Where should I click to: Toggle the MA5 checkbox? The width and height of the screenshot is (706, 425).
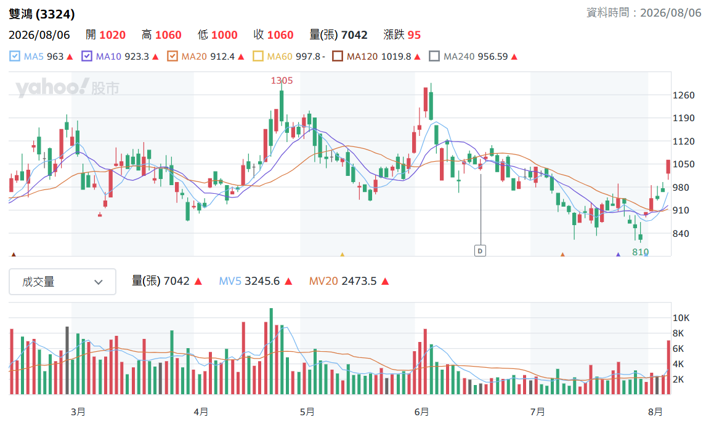[x=14, y=56]
